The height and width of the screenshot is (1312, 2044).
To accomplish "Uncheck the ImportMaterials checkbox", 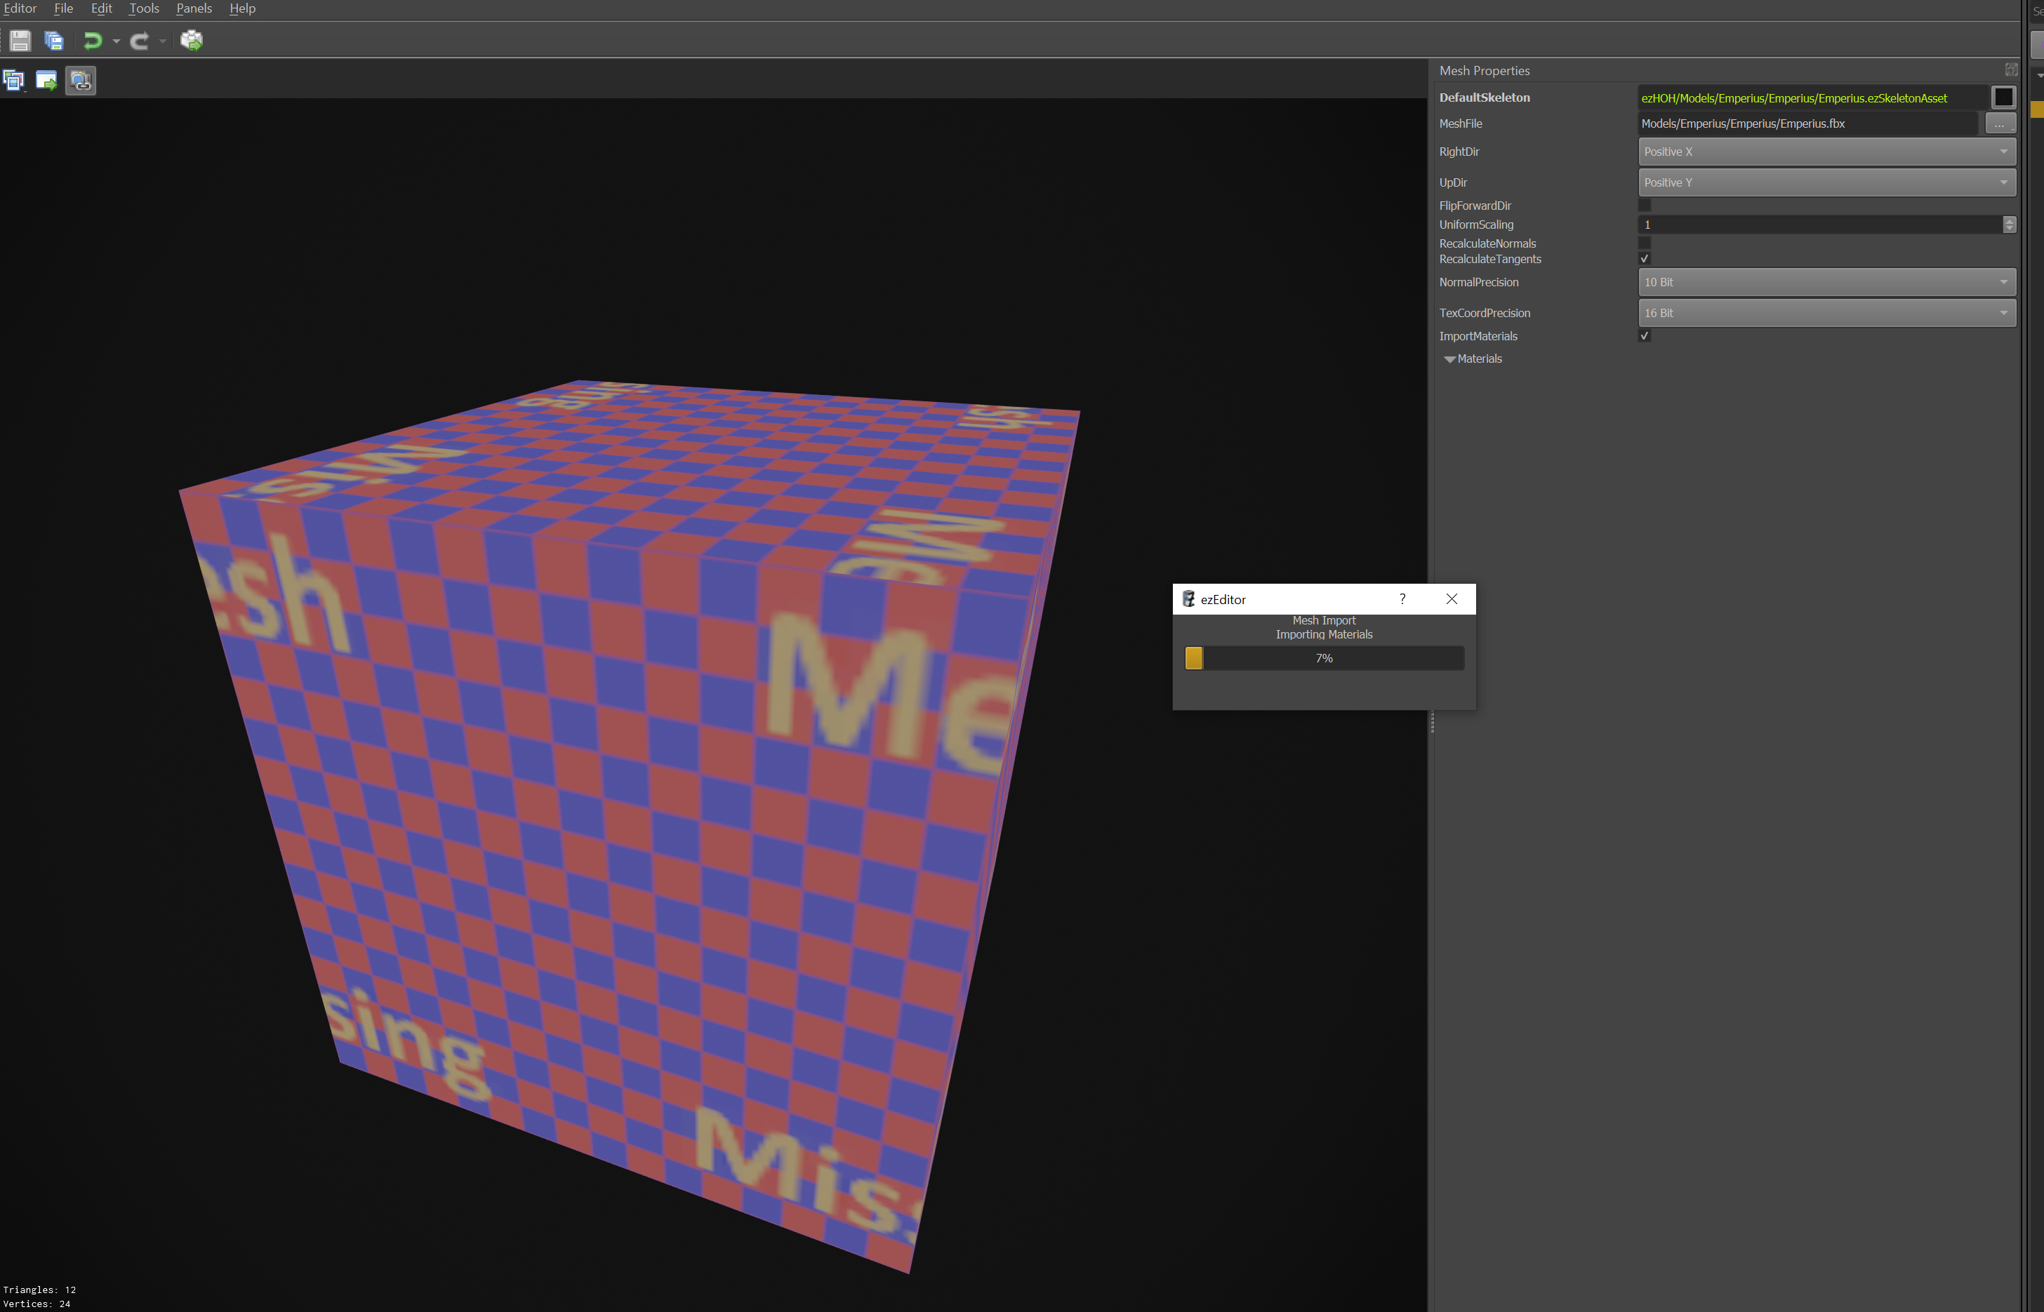I will click(x=1644, y=337).
